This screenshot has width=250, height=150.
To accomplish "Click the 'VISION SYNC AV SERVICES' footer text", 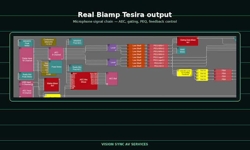I will click(125, 144).
